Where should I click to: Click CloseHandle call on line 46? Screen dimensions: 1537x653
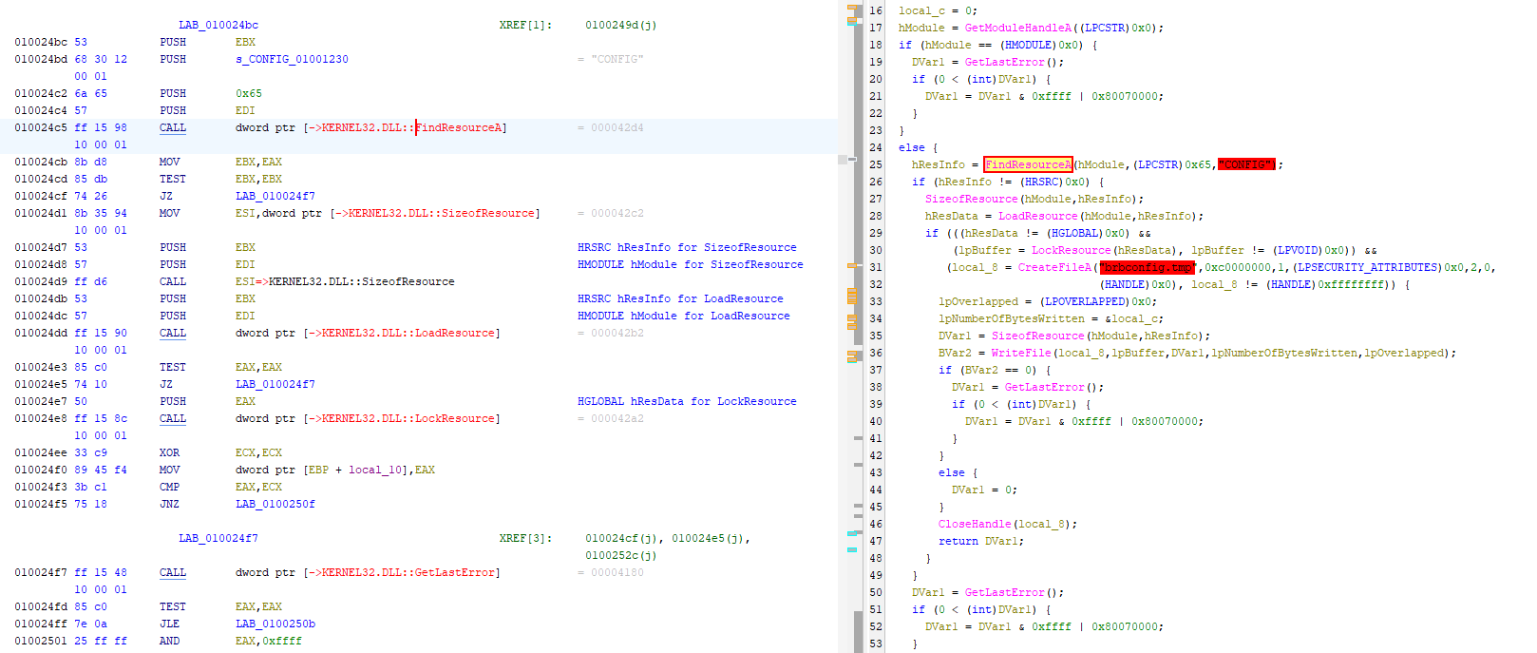coord(975,524)
